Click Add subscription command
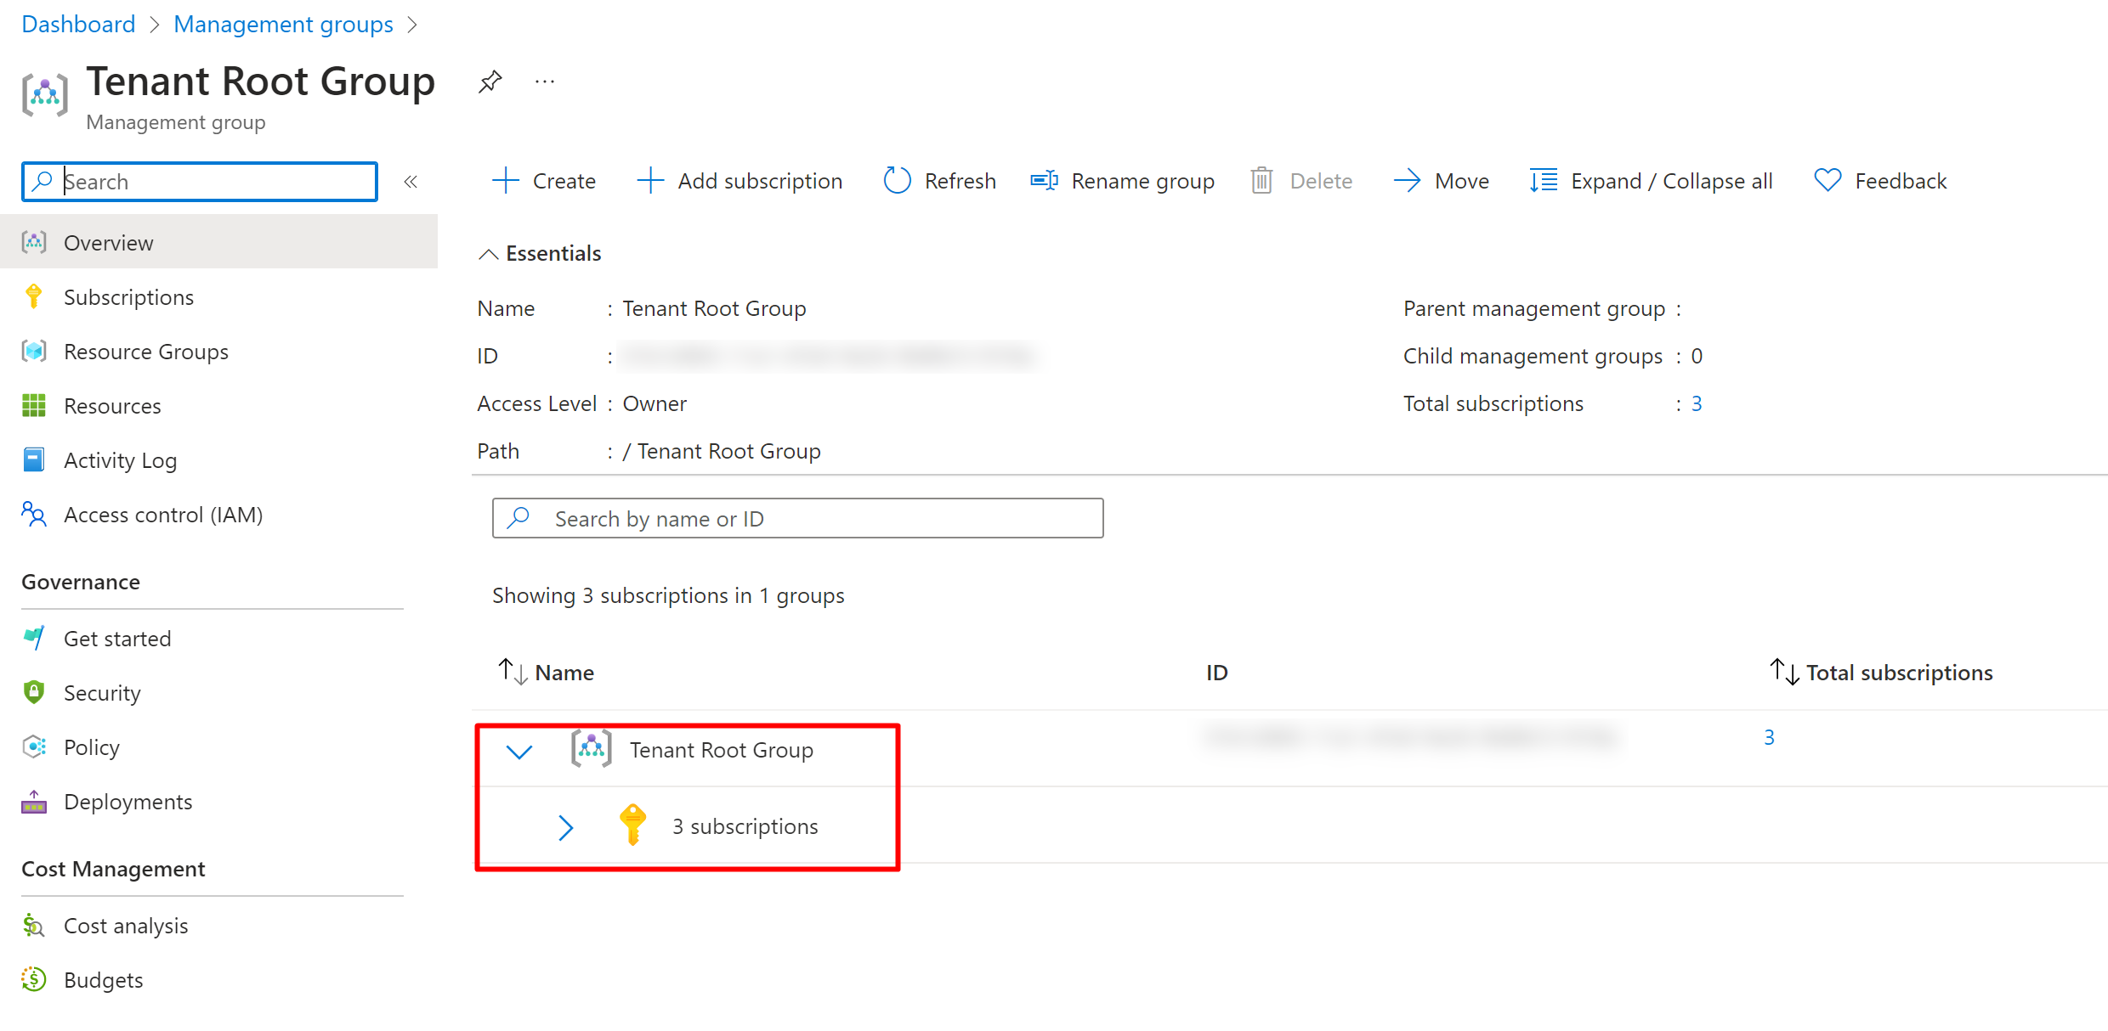Screen dimensions: 2108x1031 pos(739,181)
